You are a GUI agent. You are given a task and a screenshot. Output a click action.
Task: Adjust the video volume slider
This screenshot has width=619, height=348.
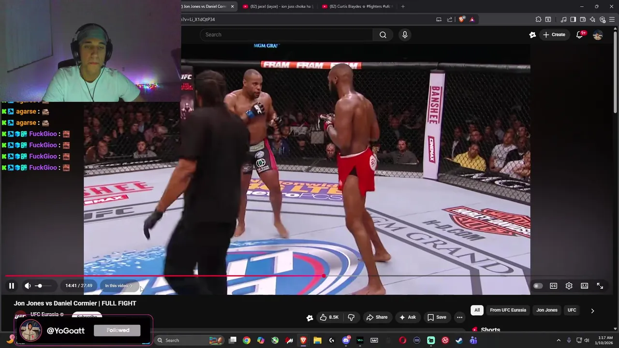coord(43,286)
